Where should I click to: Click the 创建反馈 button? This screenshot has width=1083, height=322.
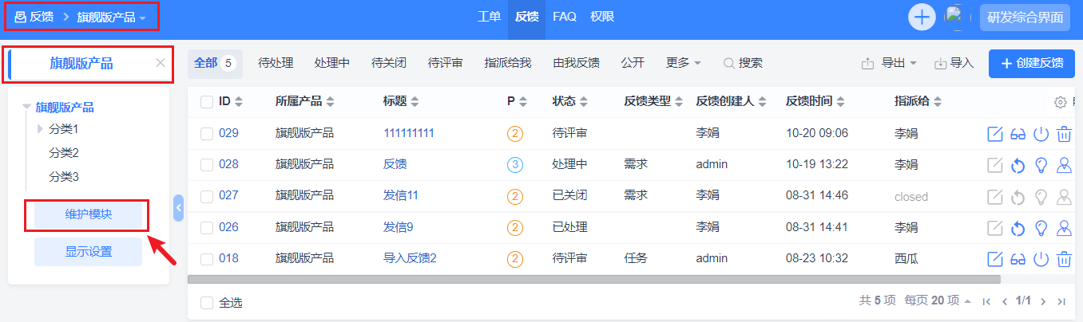point(1032,64)
